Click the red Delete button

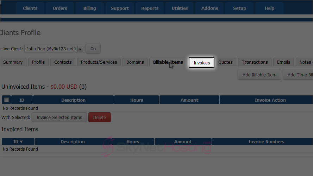click(99, 117)
